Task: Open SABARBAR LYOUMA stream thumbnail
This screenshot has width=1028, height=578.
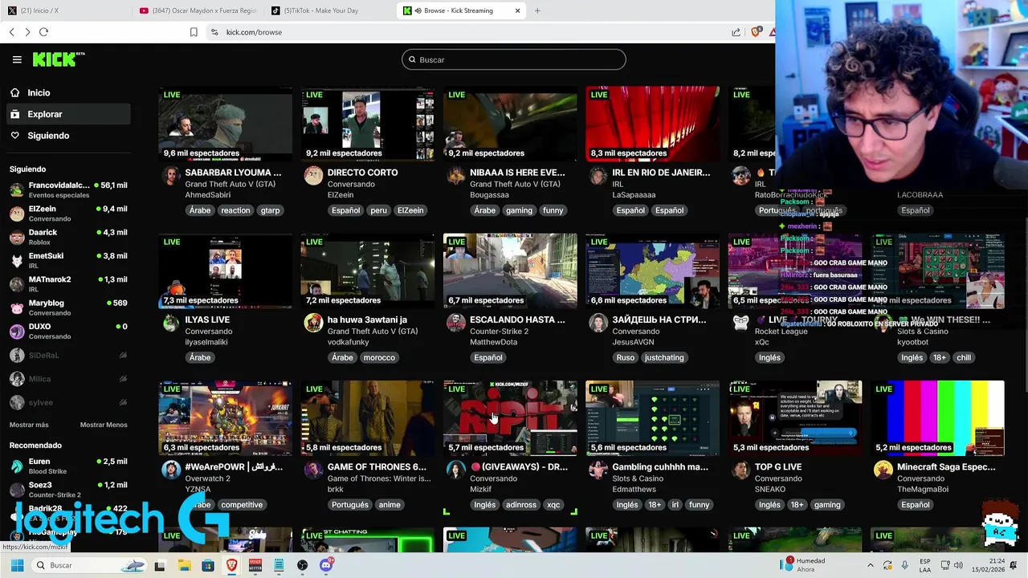Action: 226,124
